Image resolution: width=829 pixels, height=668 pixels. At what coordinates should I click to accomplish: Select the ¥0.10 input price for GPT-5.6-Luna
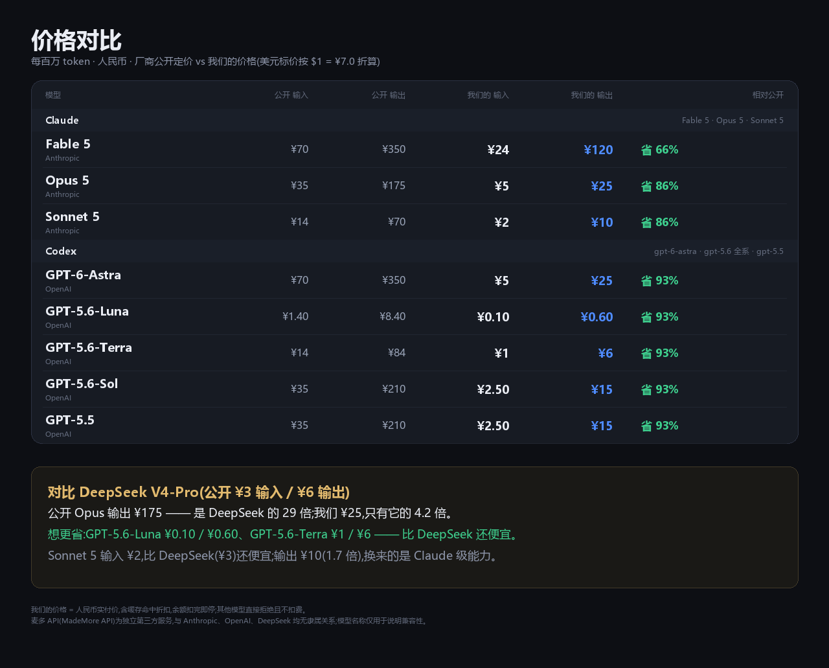493,317
